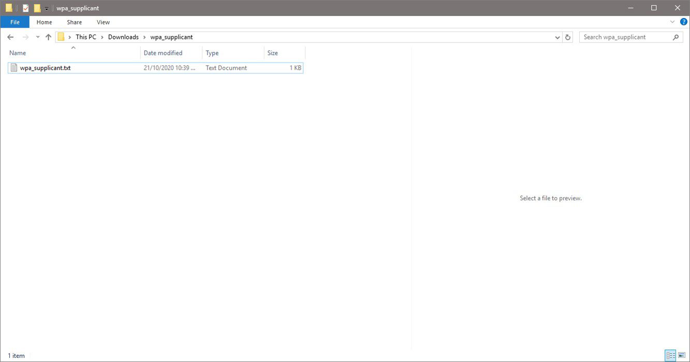Viewport: 690px width, 362px height.
Task: Click the Properties icon in quick access toolbar
Action: point(26,8)
